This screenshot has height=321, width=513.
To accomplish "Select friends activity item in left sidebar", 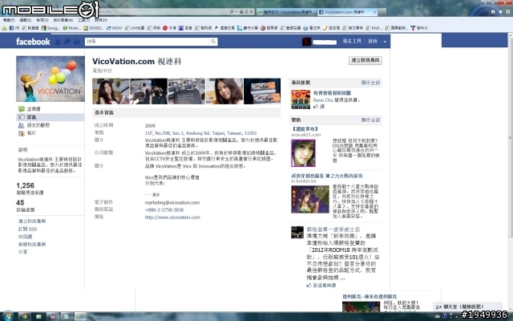I will pos(34,125).
